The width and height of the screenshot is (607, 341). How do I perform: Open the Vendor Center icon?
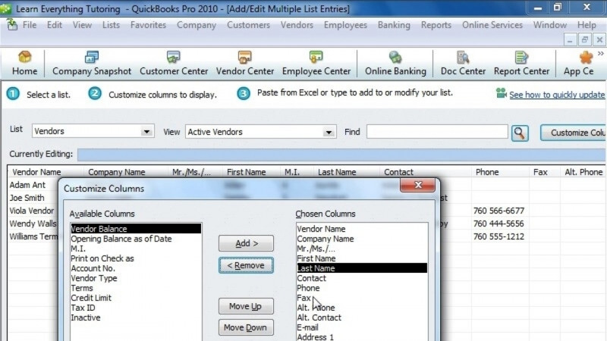coord(245,64)
